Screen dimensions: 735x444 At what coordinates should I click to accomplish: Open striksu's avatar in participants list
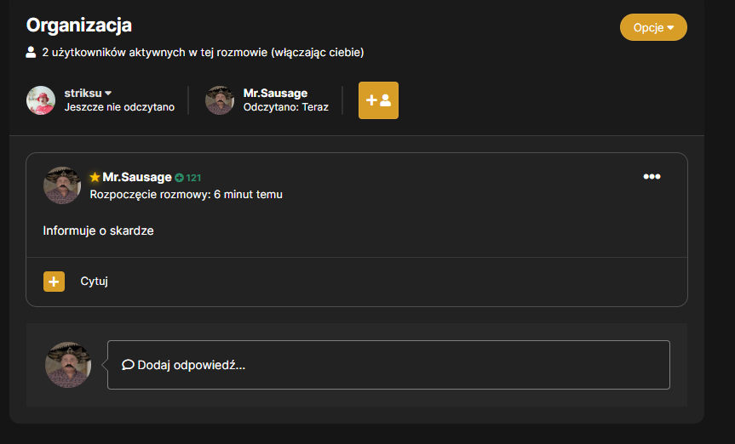[41, 100]
